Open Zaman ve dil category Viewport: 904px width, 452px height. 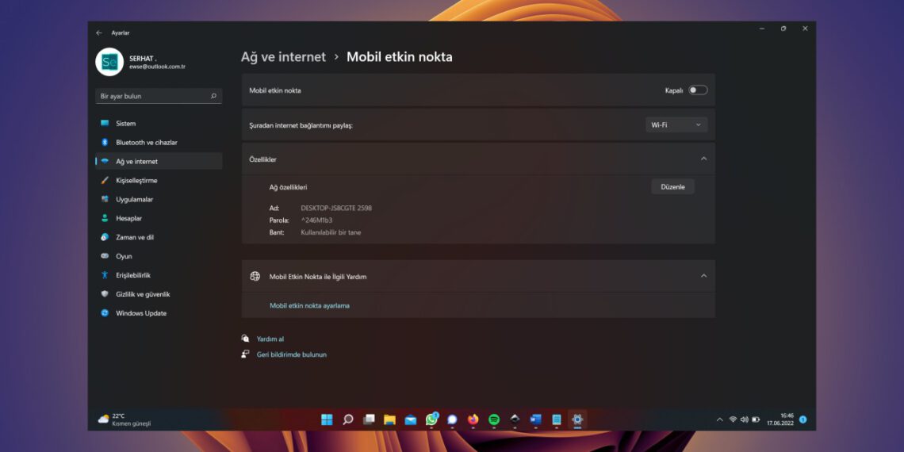159,237
